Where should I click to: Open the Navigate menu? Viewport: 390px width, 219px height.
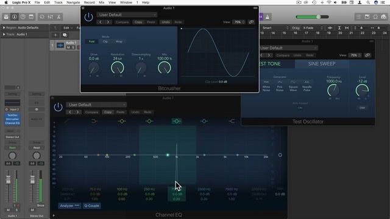pos(73,2)
